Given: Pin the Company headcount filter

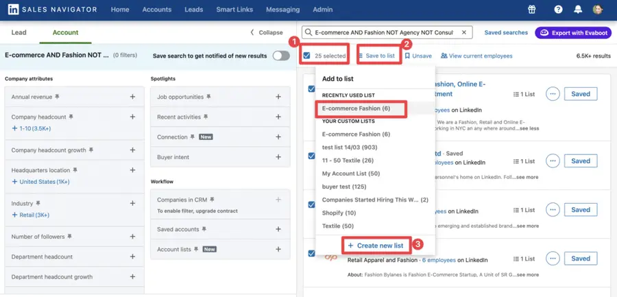Looking at the screenshot, I should [71, 117].
